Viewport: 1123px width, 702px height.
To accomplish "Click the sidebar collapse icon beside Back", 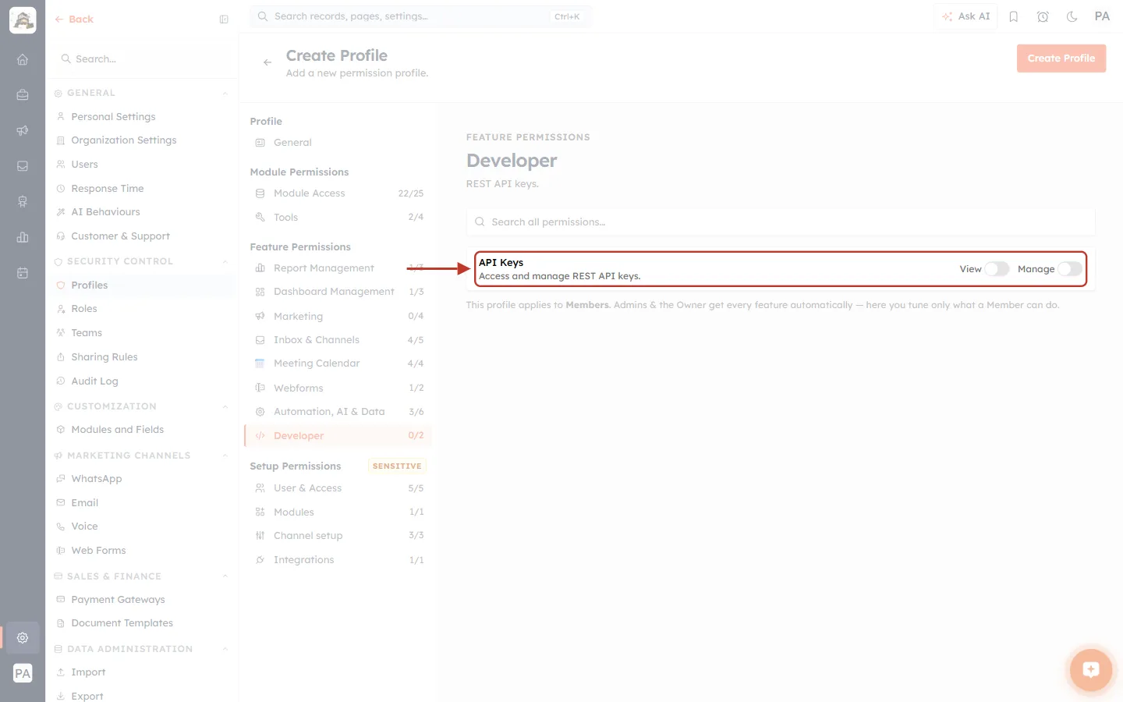I will pyautogui.click(x=224, y=19).
